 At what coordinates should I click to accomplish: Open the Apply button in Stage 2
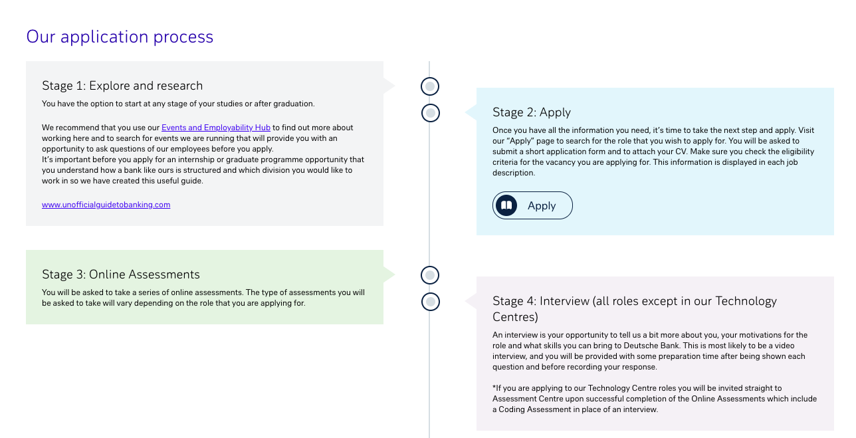click(532, 205)
